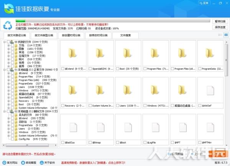Click the file grid vertical scrollbar
The height and width of the screenshot is (166, 230).
226,60
